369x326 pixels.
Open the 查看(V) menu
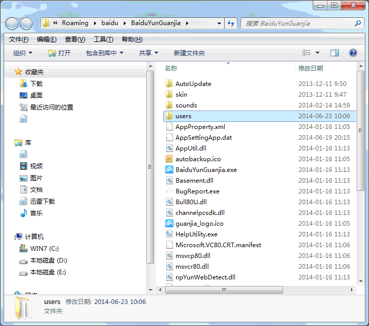click(x=75, y=39)
